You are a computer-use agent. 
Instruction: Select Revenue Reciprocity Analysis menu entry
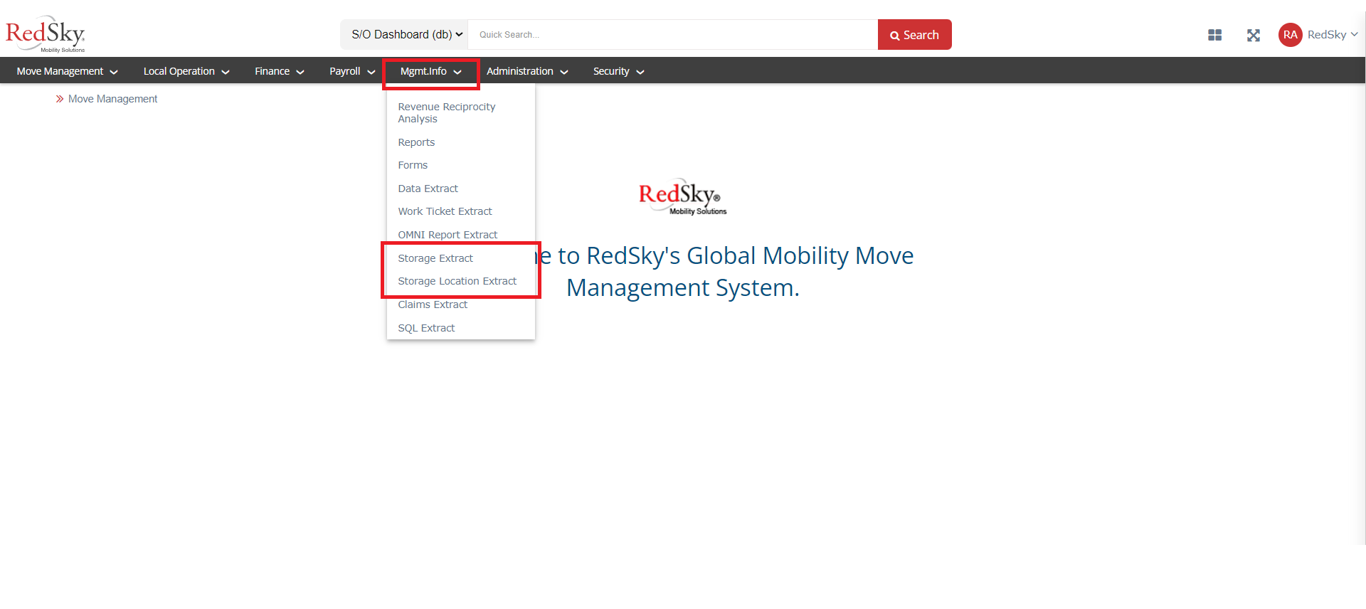447,112
